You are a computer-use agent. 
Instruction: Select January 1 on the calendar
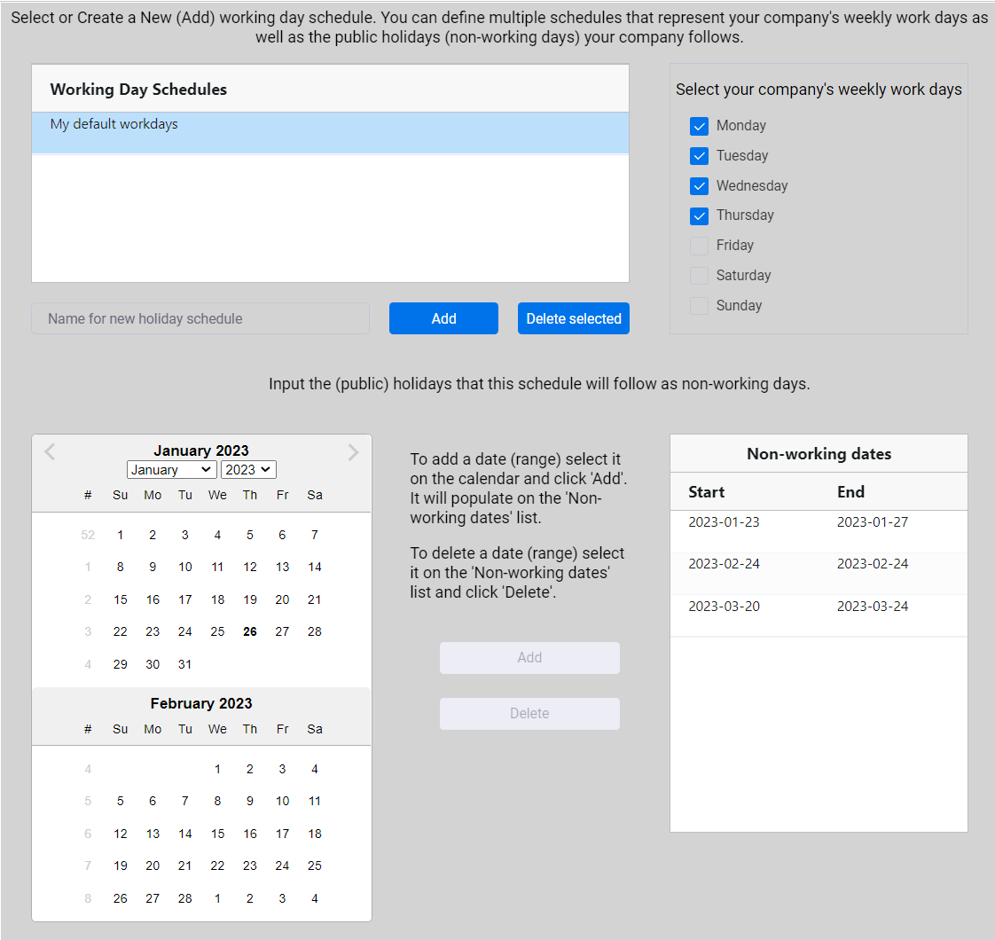click(x=121, y=535)
